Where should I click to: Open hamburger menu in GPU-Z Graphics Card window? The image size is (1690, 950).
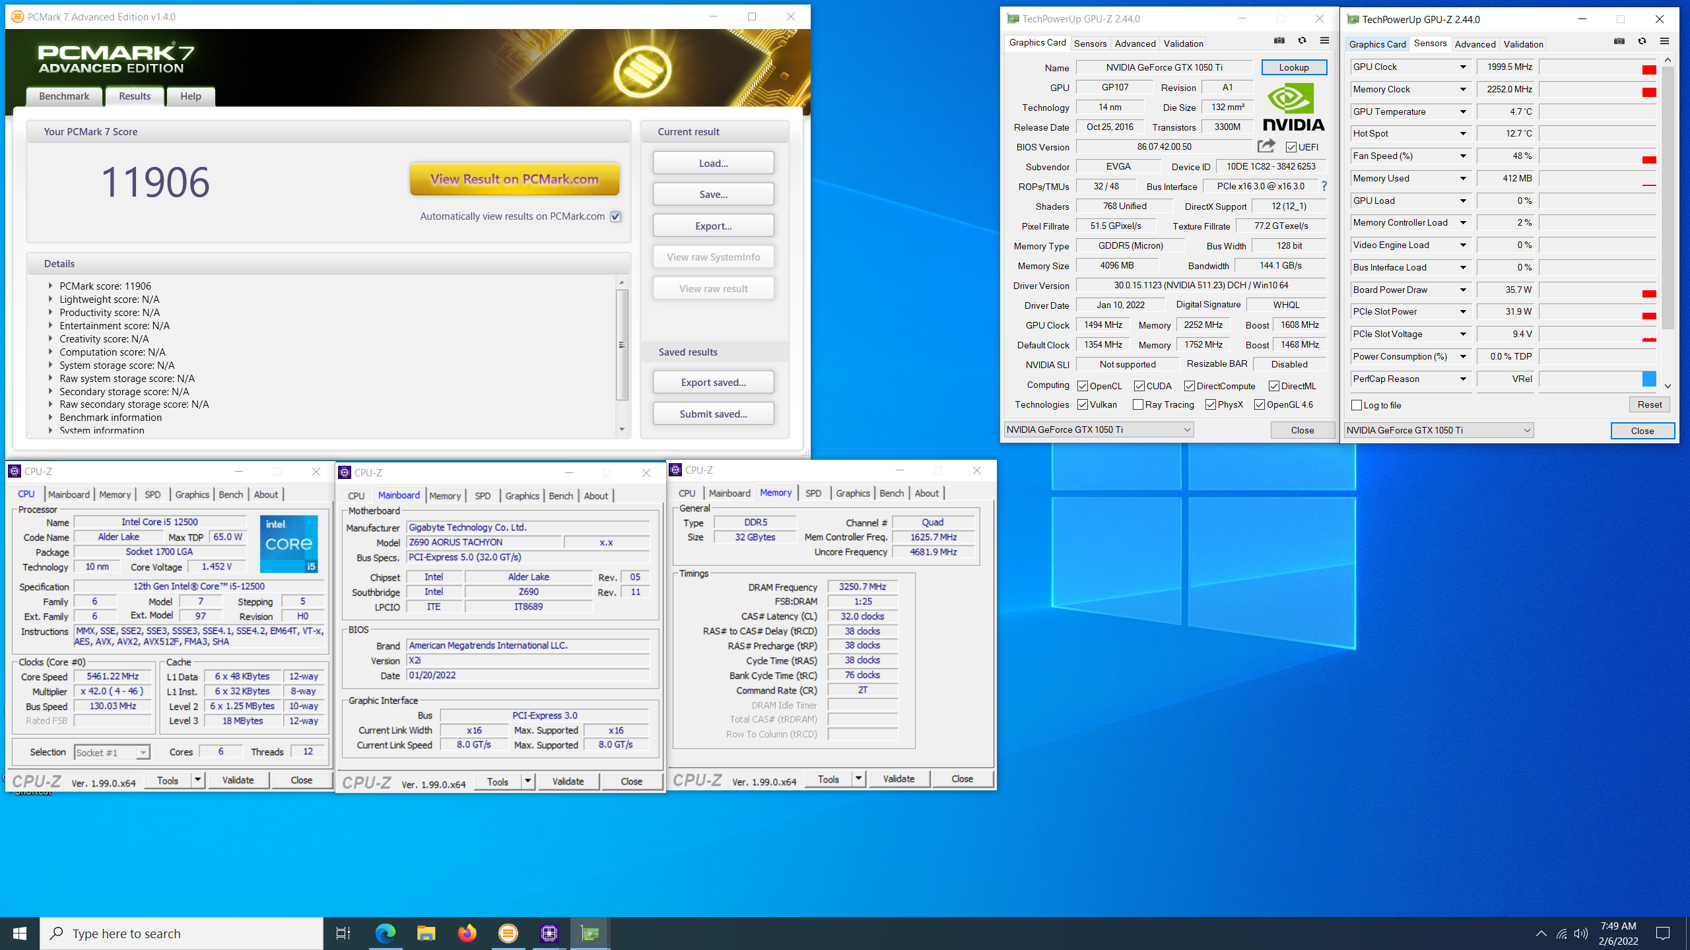(1324, 41)
